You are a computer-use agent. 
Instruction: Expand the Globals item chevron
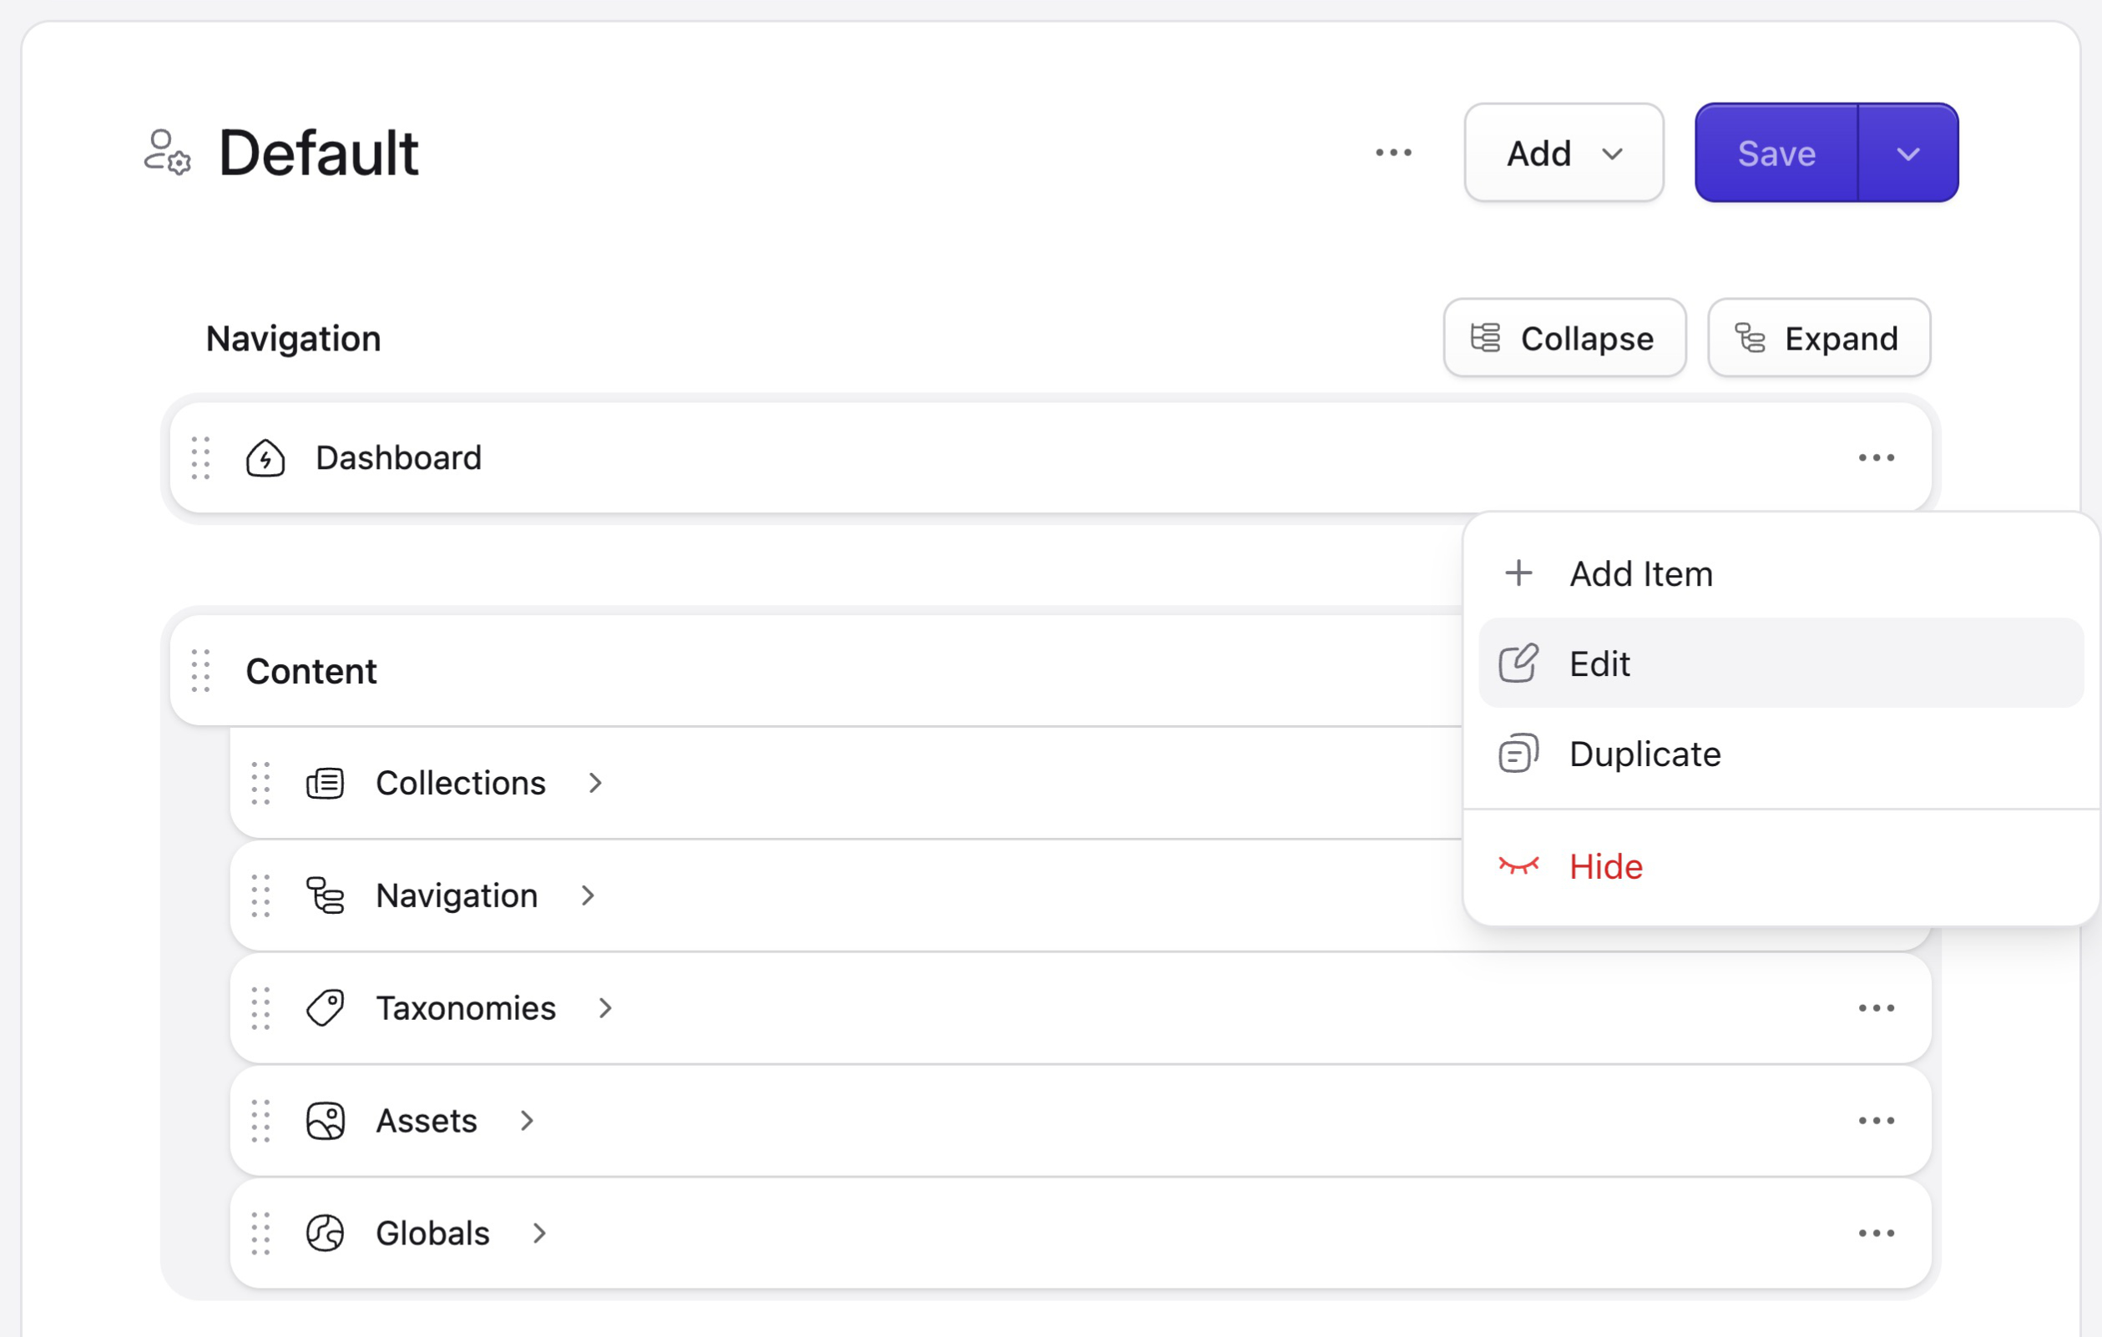click(539, 1234)
